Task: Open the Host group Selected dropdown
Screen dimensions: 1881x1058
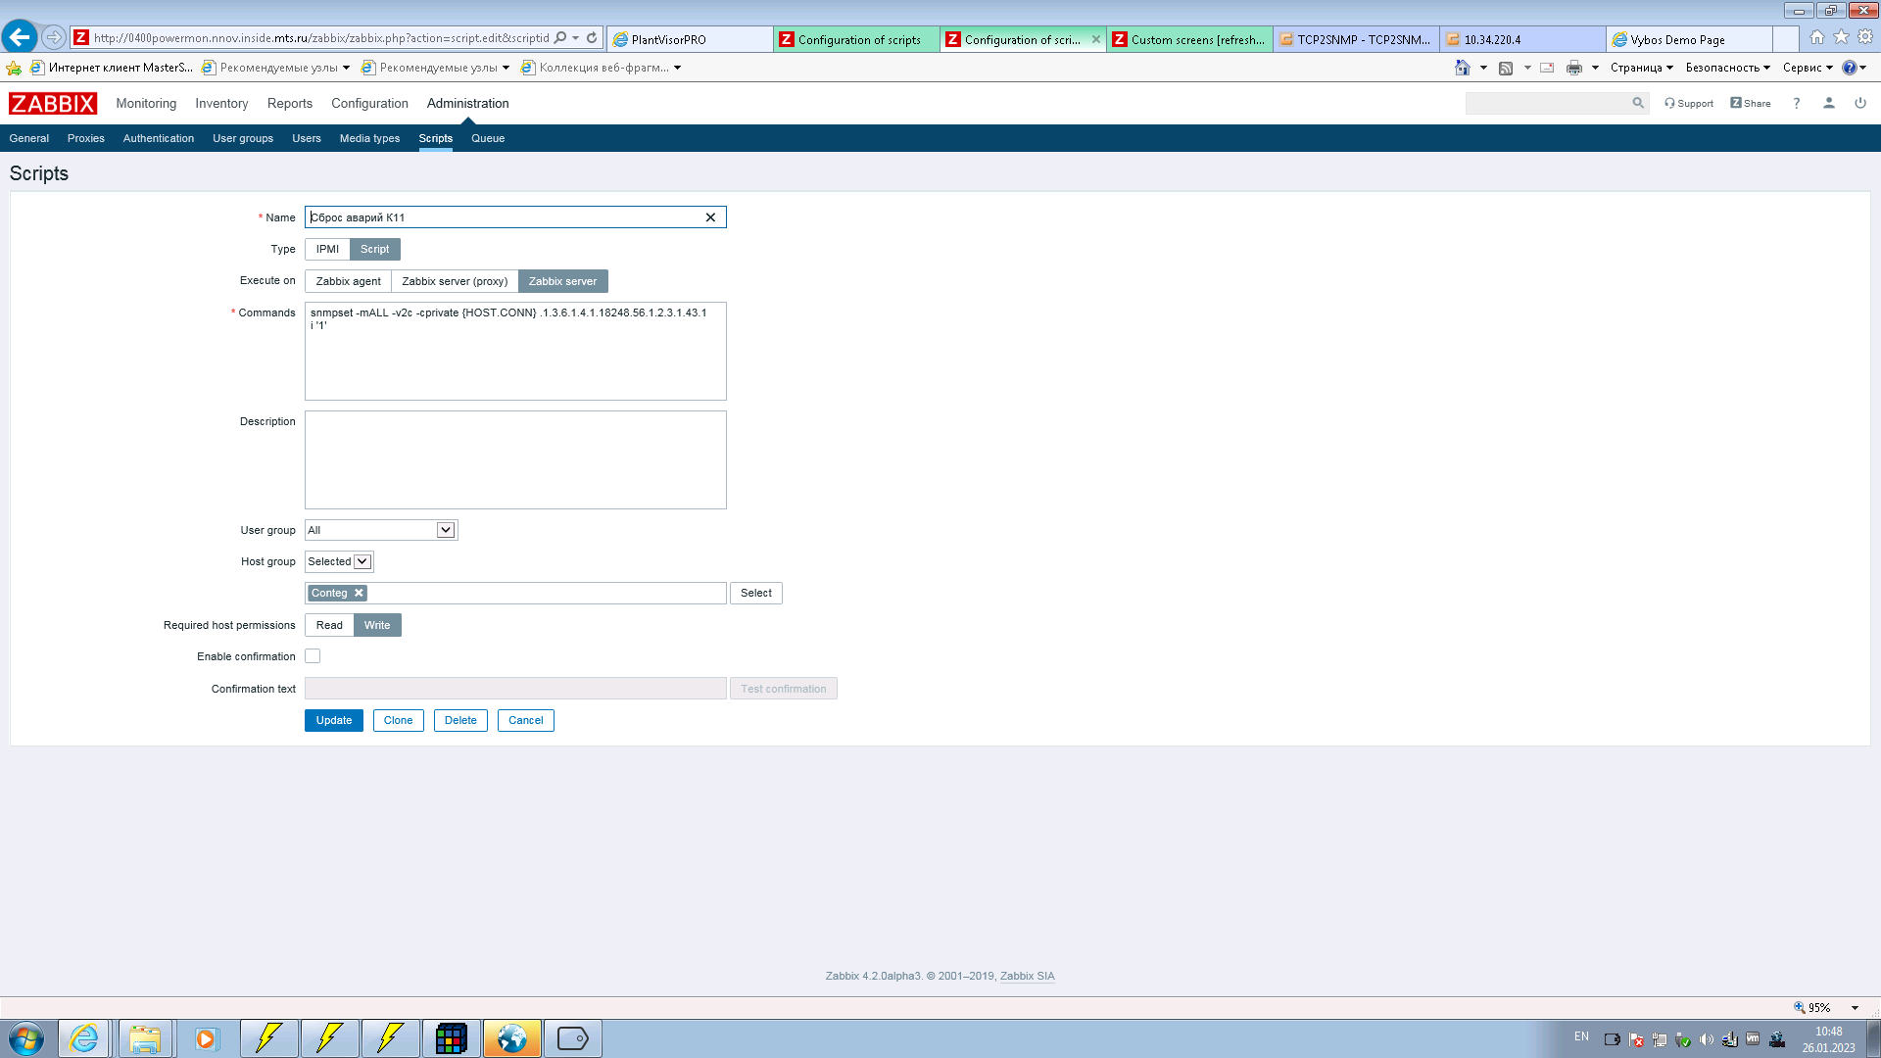Action: (362, 561)
